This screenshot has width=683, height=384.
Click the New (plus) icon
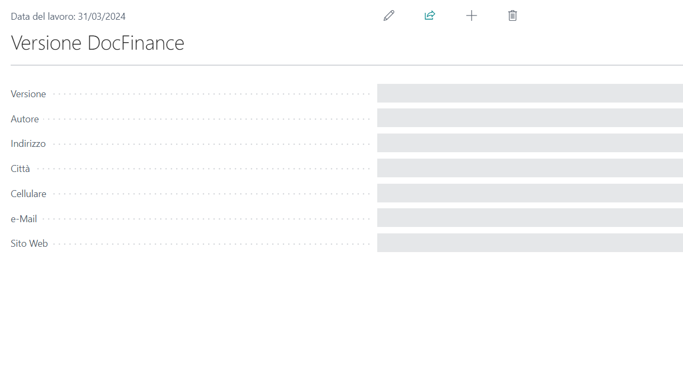471,15
